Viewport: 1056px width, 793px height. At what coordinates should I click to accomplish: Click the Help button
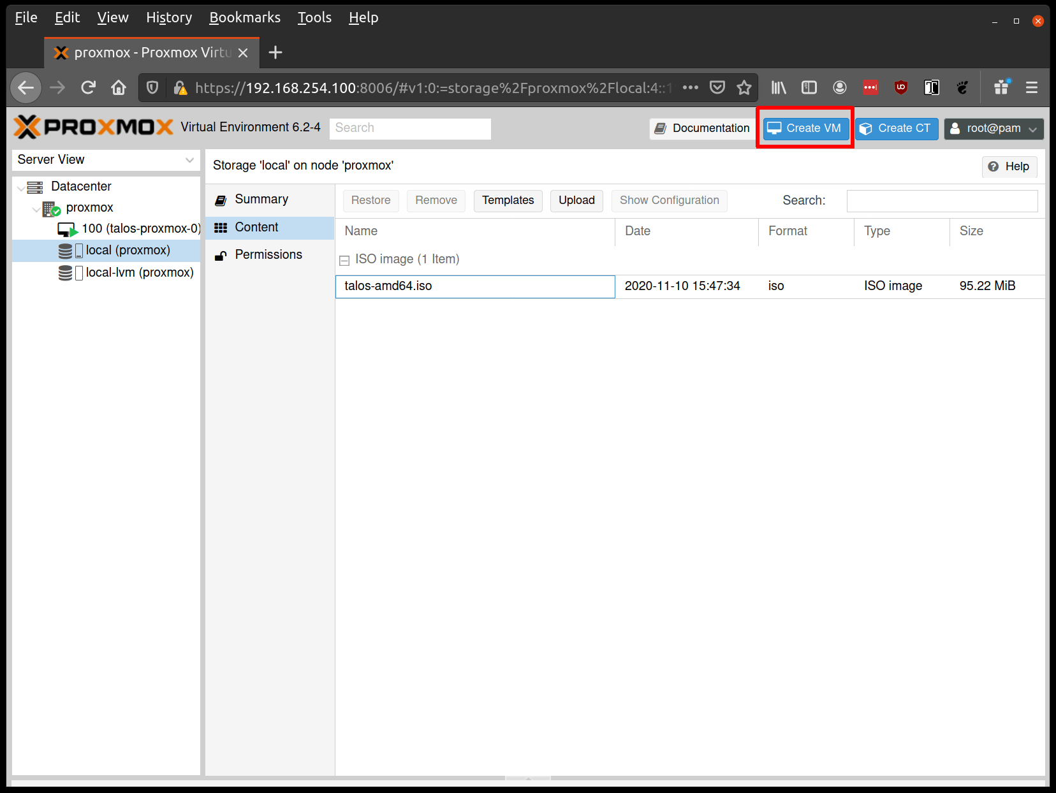[1009, 166]
